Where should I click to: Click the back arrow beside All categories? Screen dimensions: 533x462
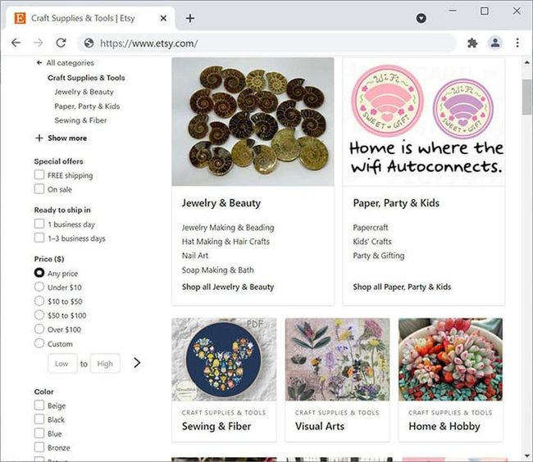click(x=39, y=63)
